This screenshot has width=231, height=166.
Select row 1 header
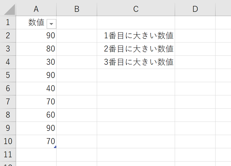click(x=8, y=23)
